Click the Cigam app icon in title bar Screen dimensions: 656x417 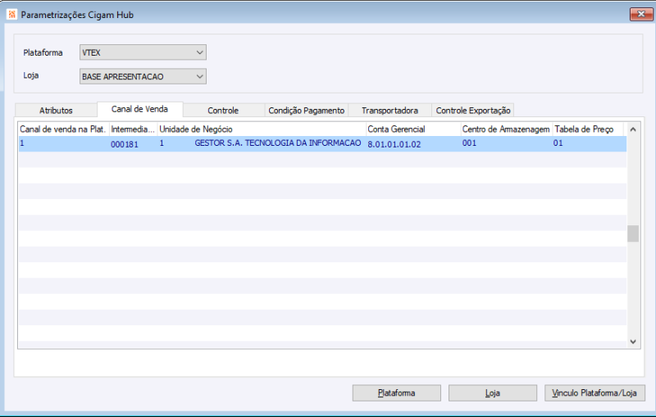click(x=11, y=15)
